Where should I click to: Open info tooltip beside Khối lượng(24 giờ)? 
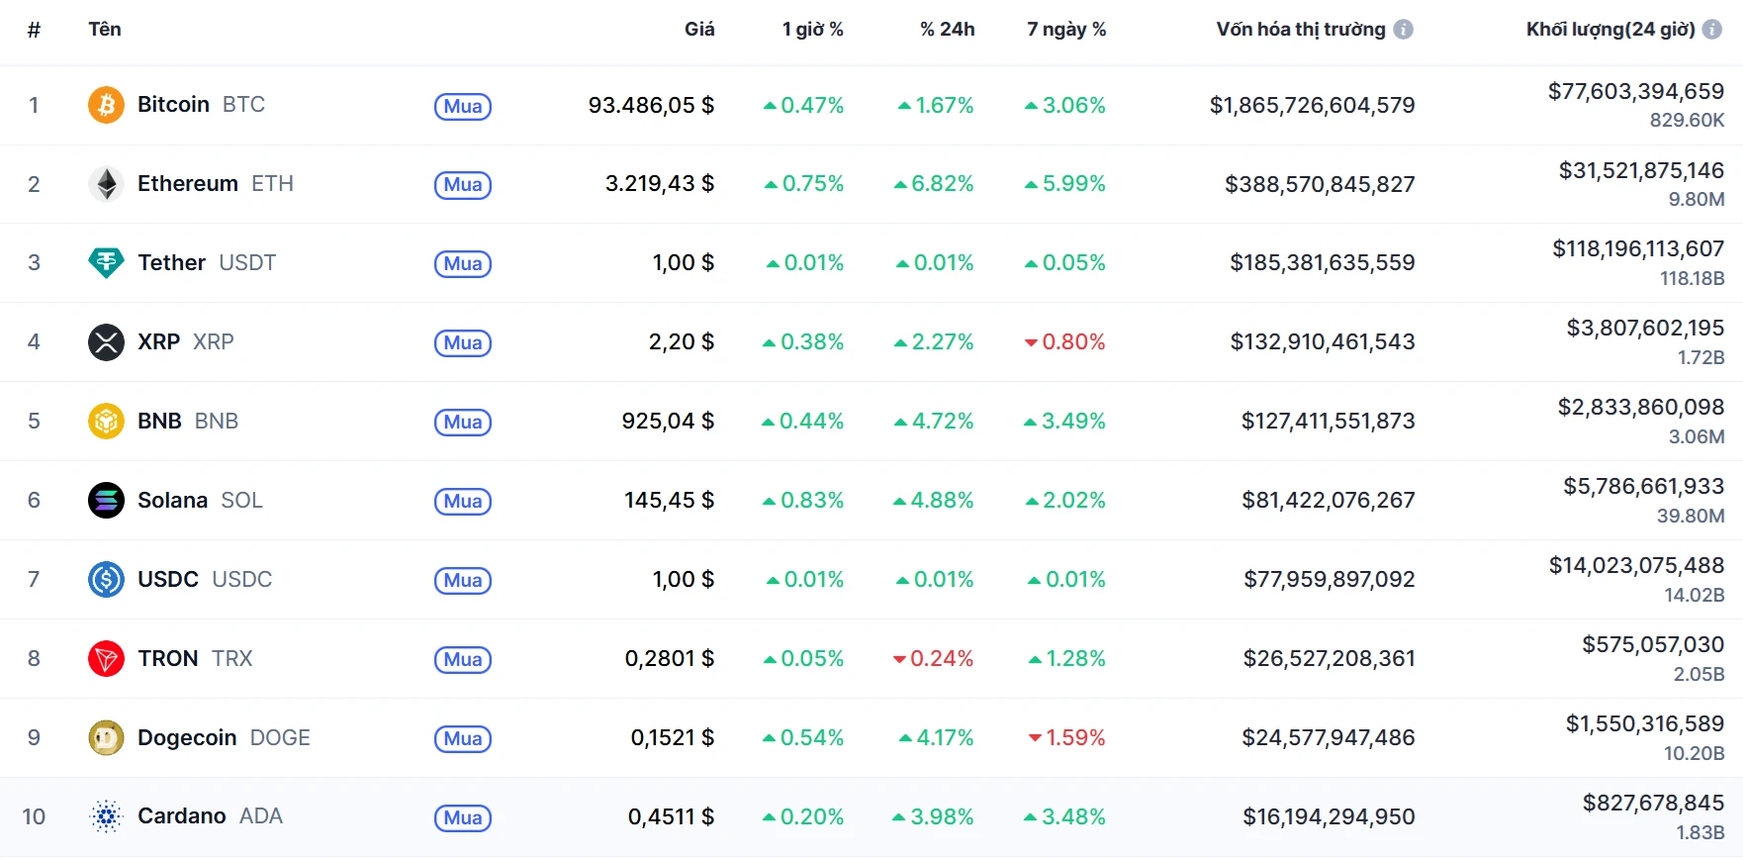[x=1711, y=30]
